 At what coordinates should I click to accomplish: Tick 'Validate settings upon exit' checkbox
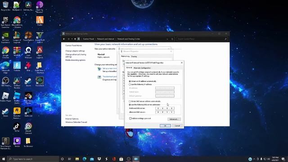(x=130, y=118)
